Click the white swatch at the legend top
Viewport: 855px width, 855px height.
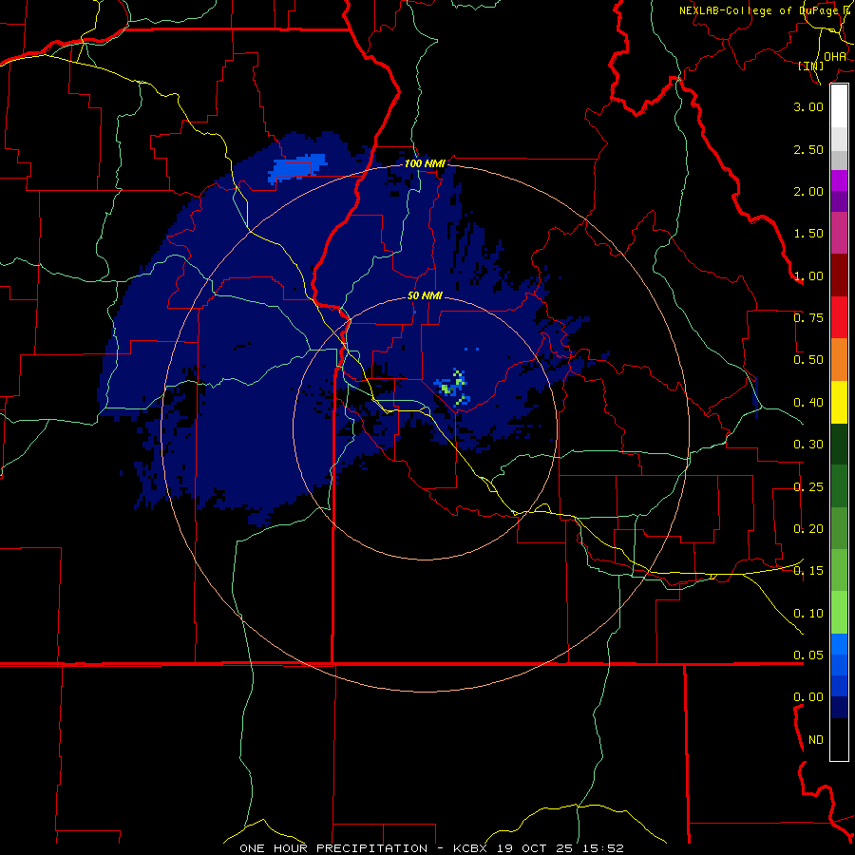[x=839, y=106]
